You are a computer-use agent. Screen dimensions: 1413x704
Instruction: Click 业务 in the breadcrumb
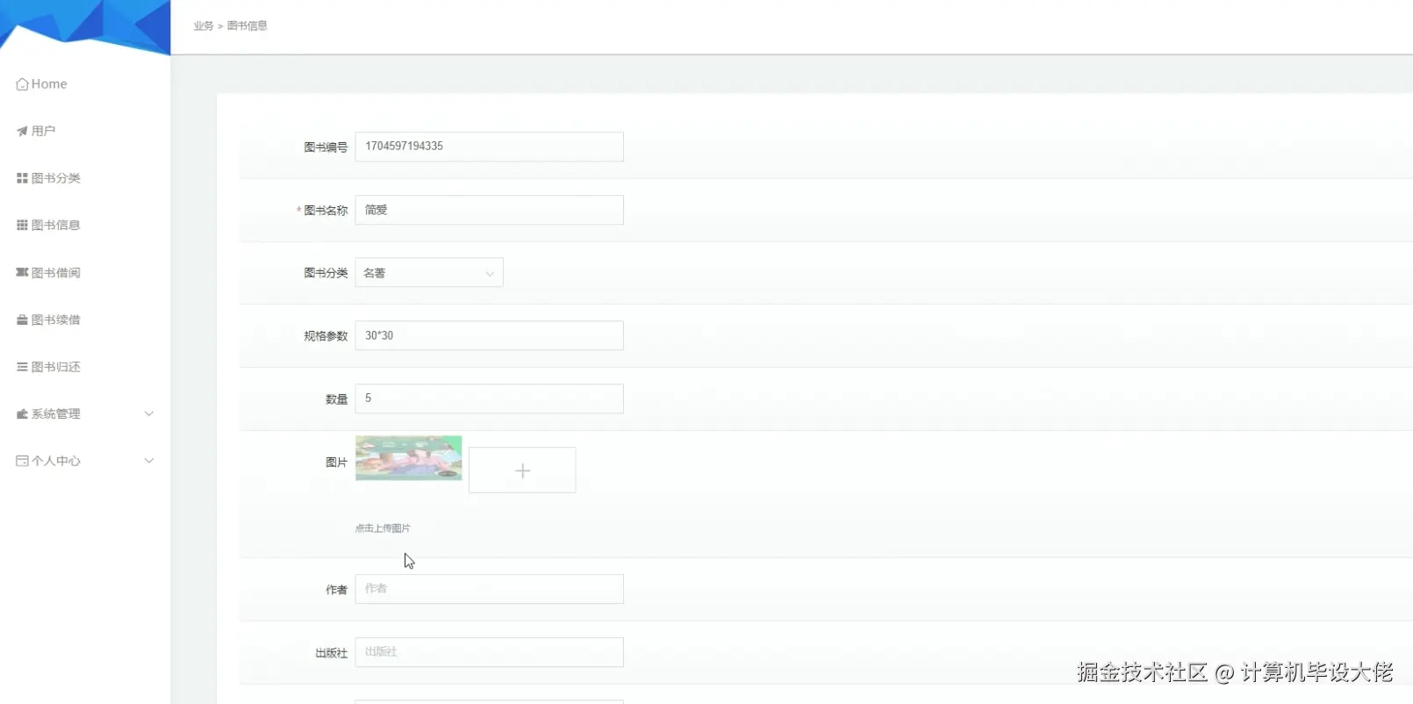[204, 26]
